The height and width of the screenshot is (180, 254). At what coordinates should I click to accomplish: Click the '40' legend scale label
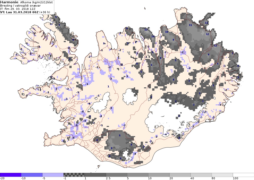(192, 178)
